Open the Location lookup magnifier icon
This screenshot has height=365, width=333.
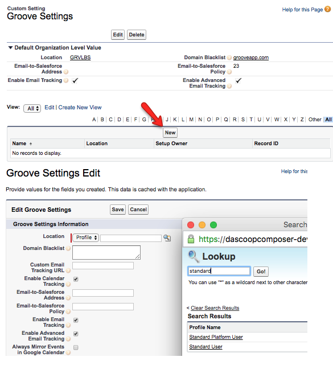[x=167, y=237]
